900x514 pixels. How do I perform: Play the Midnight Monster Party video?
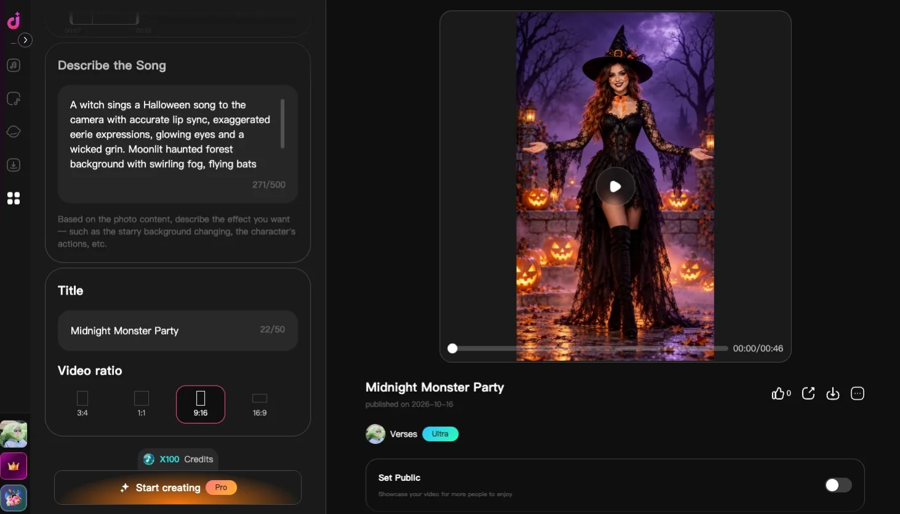click(x=615, y=186)
